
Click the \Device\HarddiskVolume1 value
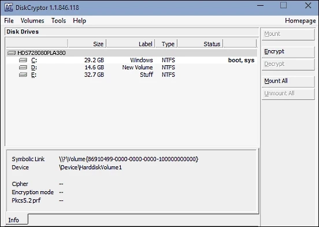(91, 168)
